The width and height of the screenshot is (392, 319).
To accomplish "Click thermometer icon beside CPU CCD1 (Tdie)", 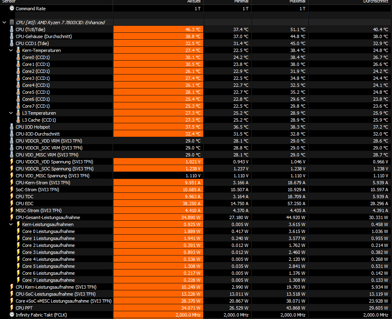I will pyautogui.click(x=12, y=43).
